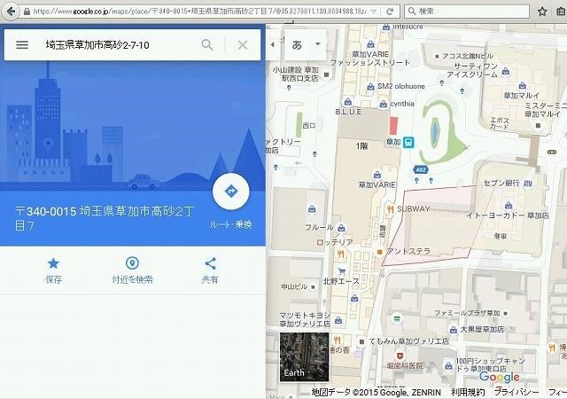Click the 草加 station train icon
This screenshot has width=567, height=399.
tap(408, 142)
